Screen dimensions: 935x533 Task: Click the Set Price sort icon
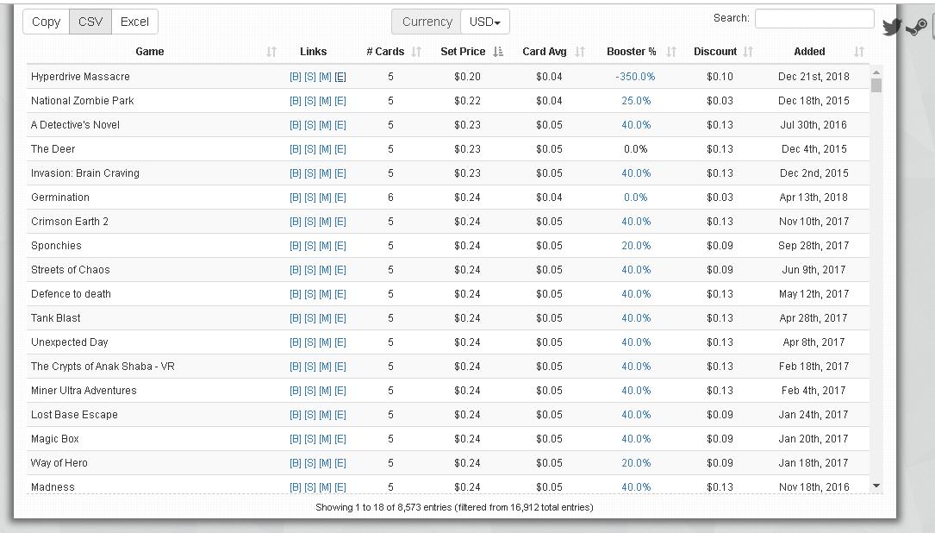(x=499, y=52)
